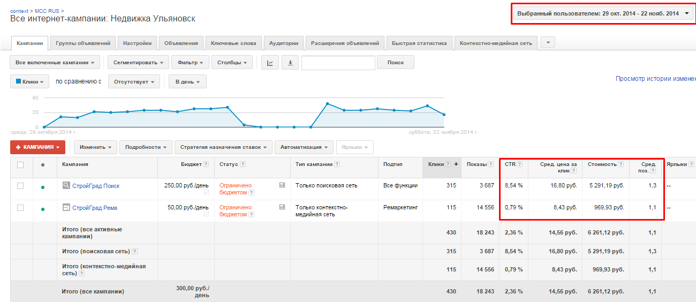This screenshot has width=696, height=302.
Task: Switch to the Настройки tab
Action: pyautogui.click(x=137, y=43)
